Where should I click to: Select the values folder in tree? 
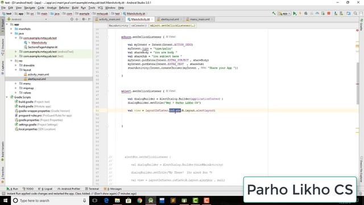tap(27, 93)
